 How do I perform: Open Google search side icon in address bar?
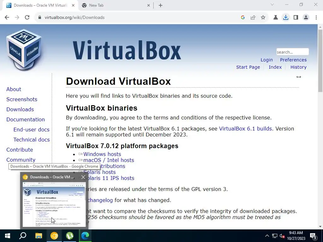click(243, 18)
